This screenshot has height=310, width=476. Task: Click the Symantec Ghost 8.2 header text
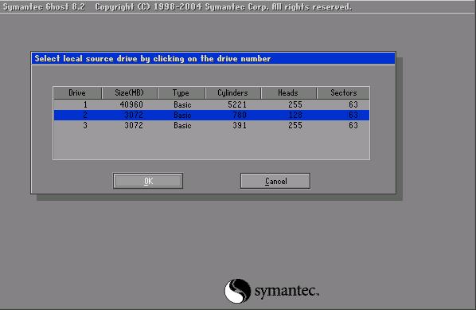tap(44, 6)
